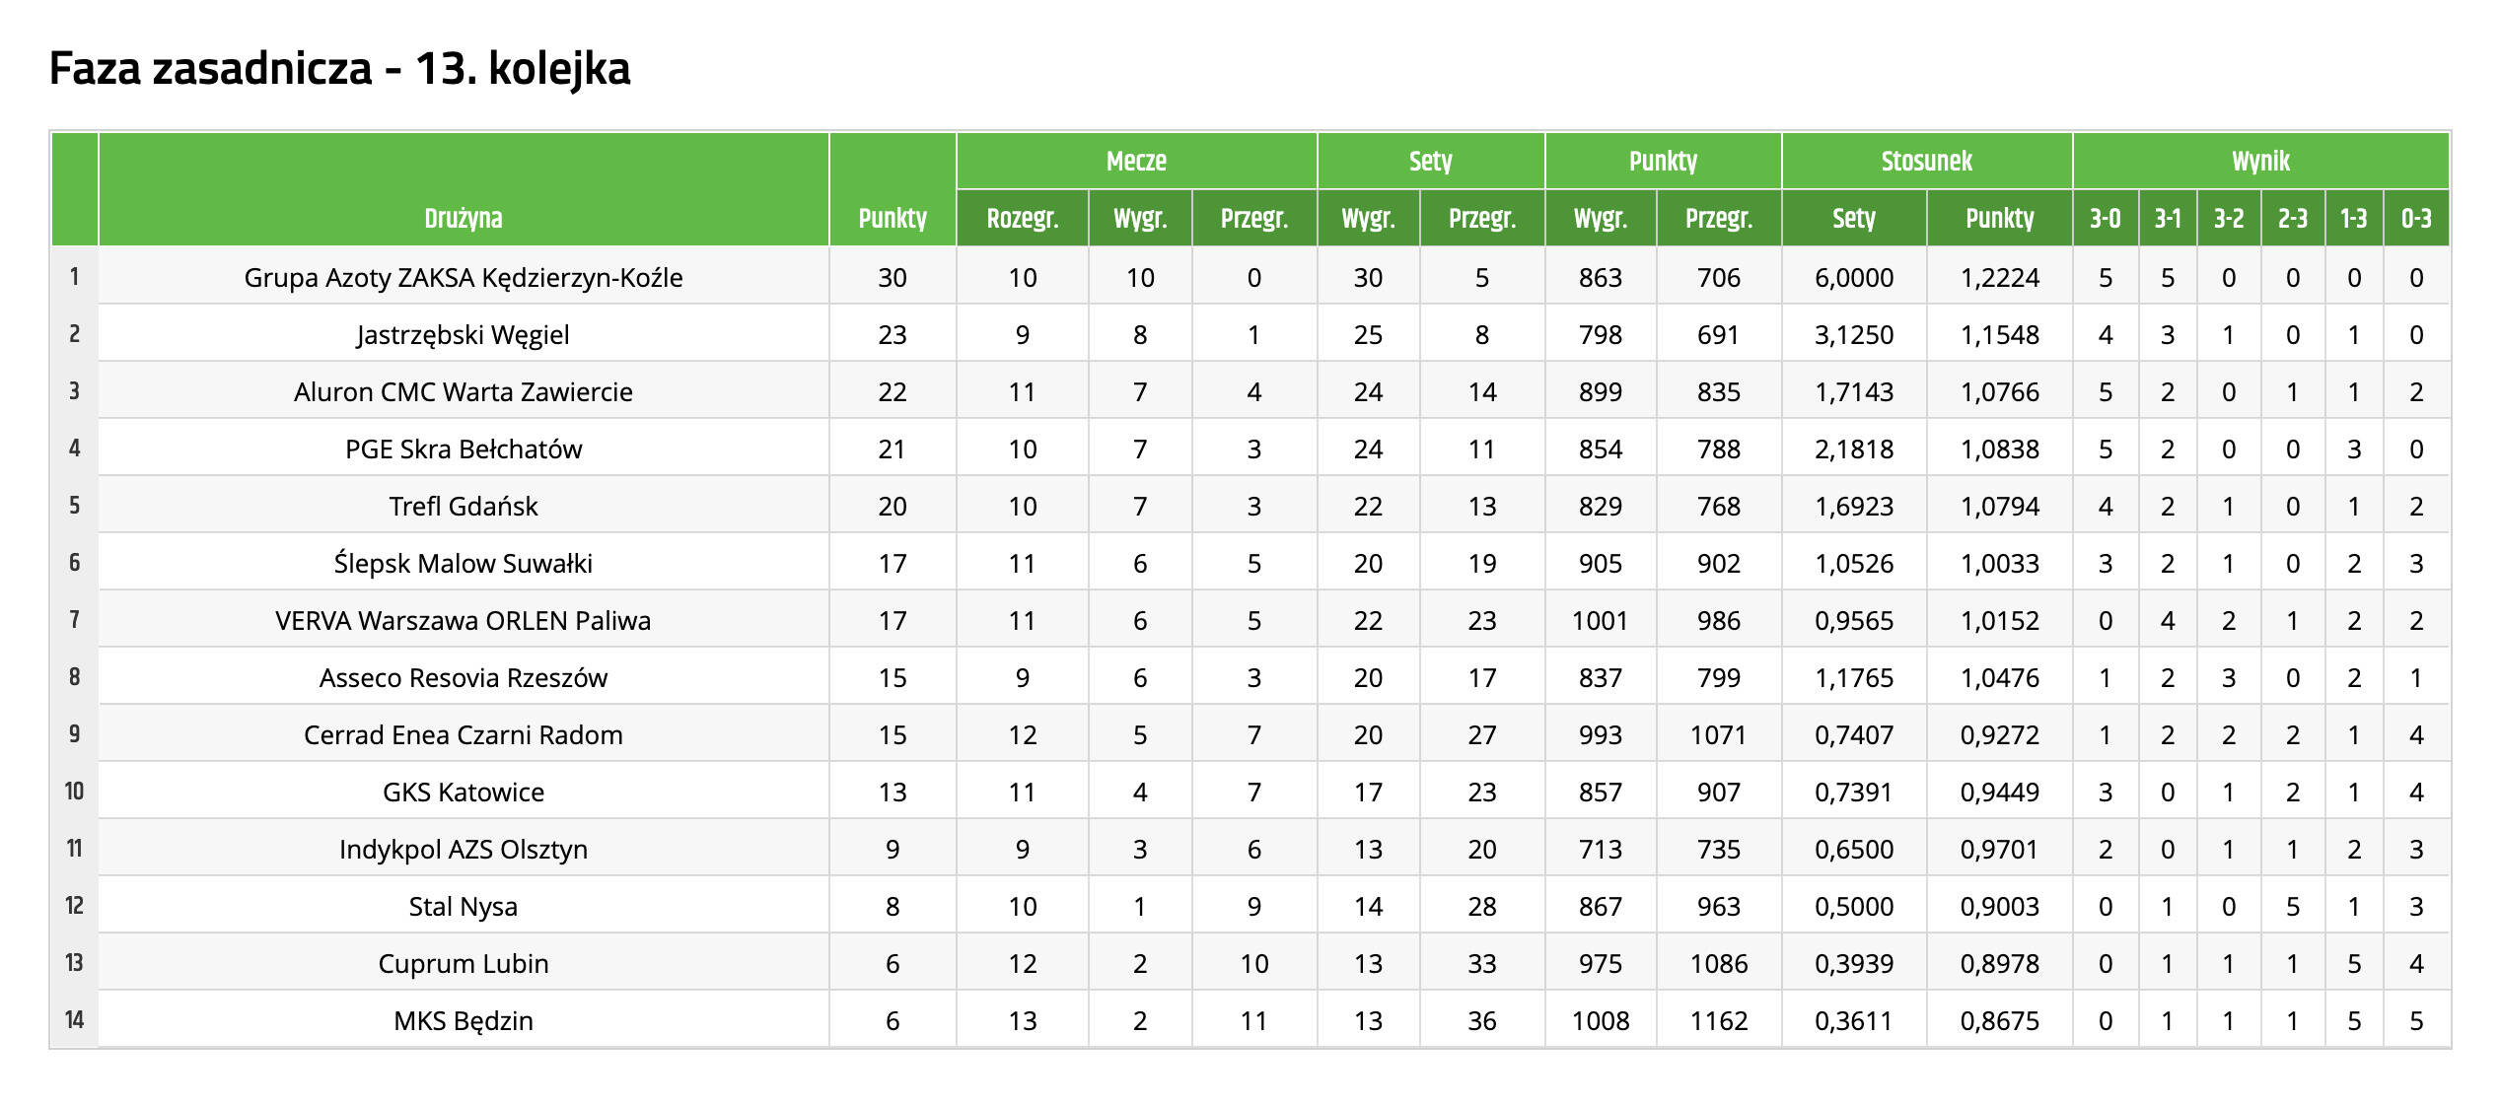Open Ślepsk Malow Suwałki team
The image size is (2501, 1104).
(463, 564)
